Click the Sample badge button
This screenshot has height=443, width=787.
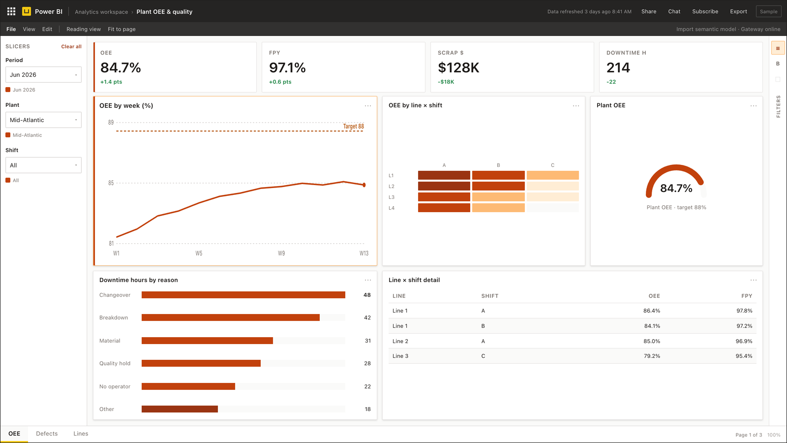pos(768,11)
